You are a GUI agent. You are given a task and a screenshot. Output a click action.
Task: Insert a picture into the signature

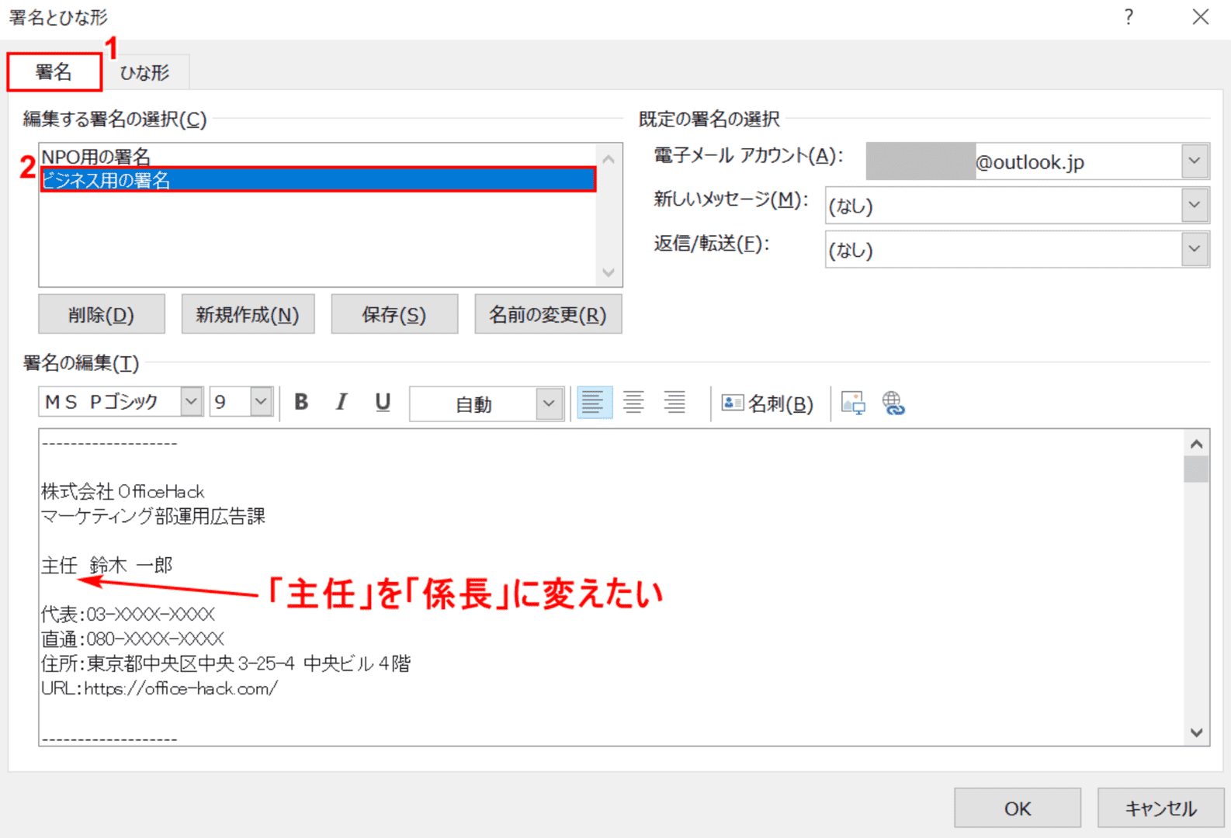coord(852,403)
